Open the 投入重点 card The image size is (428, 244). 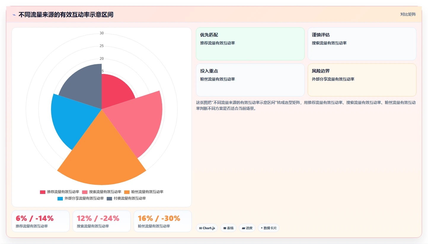(250, 80)
